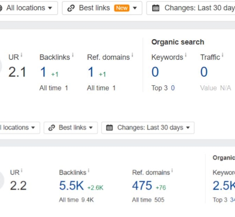Open the 5.5K backlinks report
235x217 pixels.
(71, 186)
